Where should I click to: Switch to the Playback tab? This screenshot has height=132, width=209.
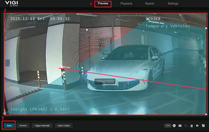[126, 4]
